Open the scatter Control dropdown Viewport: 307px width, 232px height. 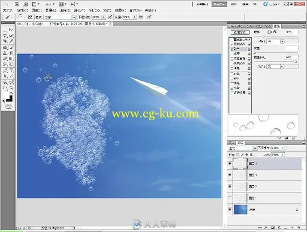click(x=282, y=41)
